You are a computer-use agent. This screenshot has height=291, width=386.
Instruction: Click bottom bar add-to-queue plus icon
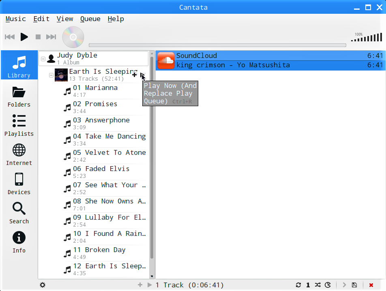tap(140, 285)
